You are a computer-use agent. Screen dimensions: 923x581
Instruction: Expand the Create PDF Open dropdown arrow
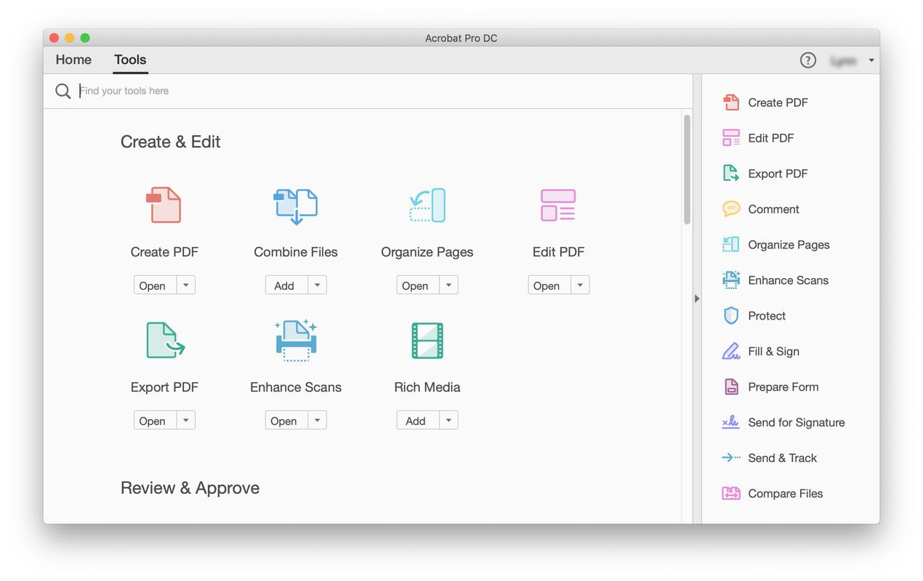coord(186,285)
